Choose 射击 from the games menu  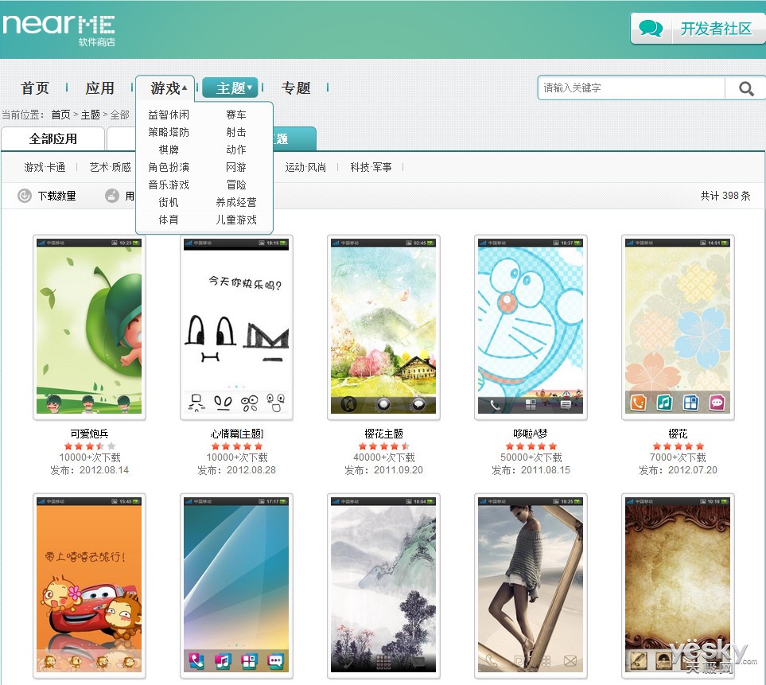[236, 132]
